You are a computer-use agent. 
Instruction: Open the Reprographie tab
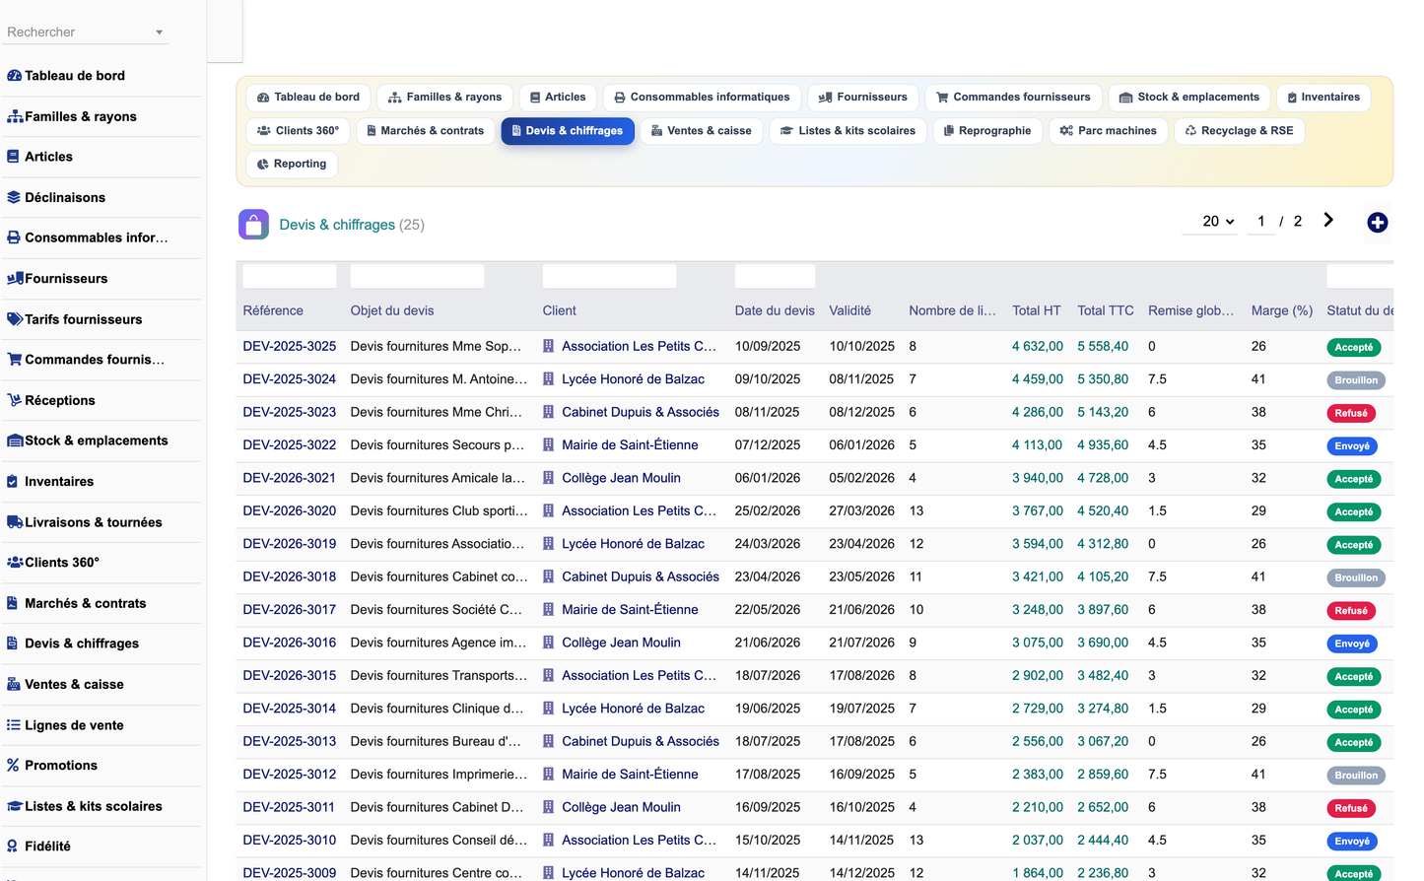coord(987,131)
